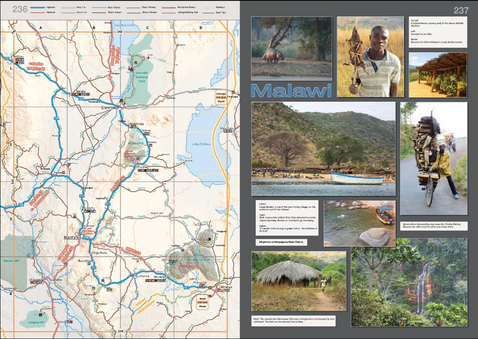Open the photo of man holding roasted rat
The width and height of the screenshot is (478, 339).
click(370, 57)
